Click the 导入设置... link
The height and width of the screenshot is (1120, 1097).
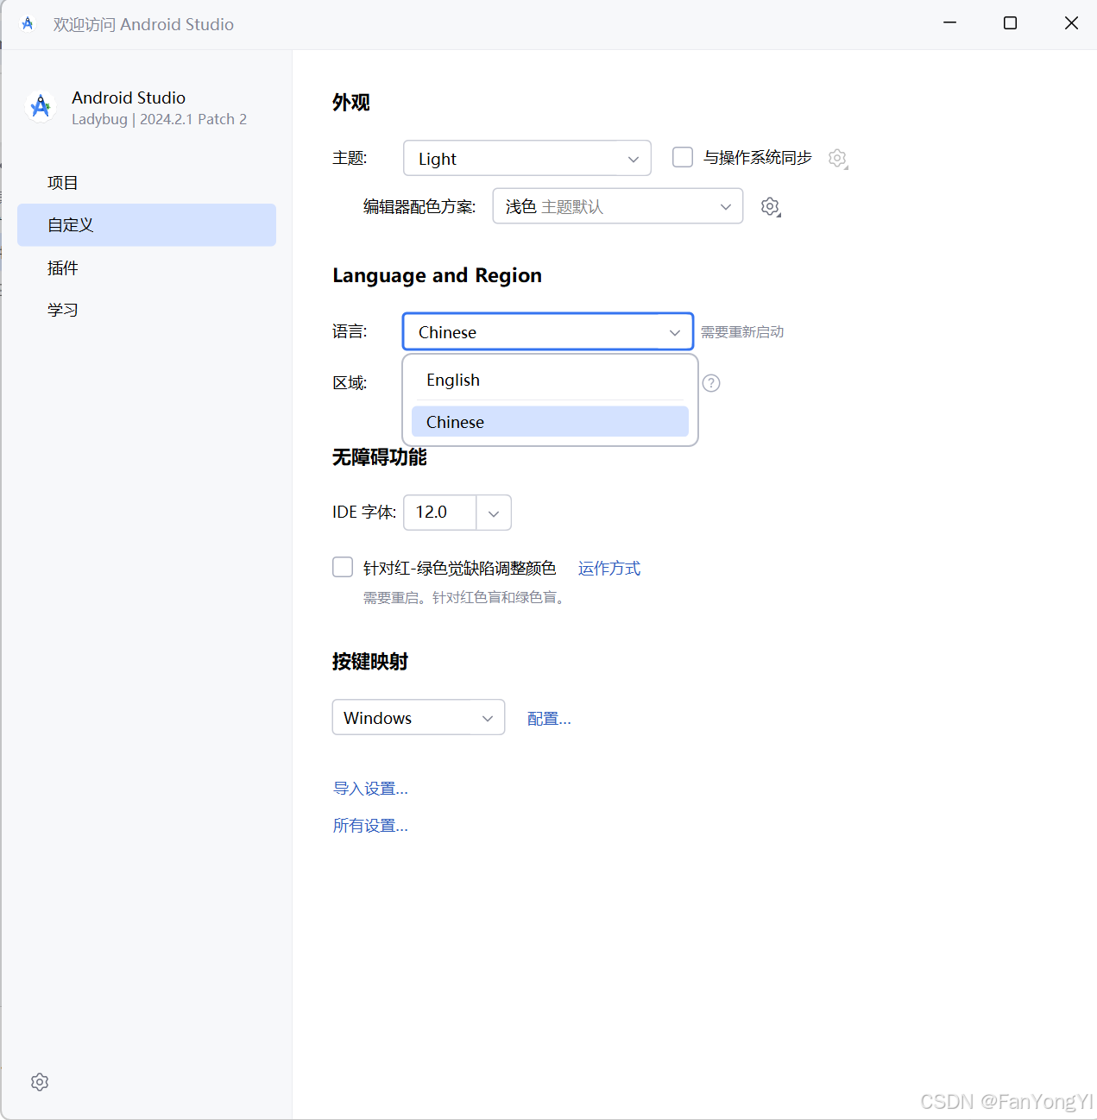click(370, 789)
